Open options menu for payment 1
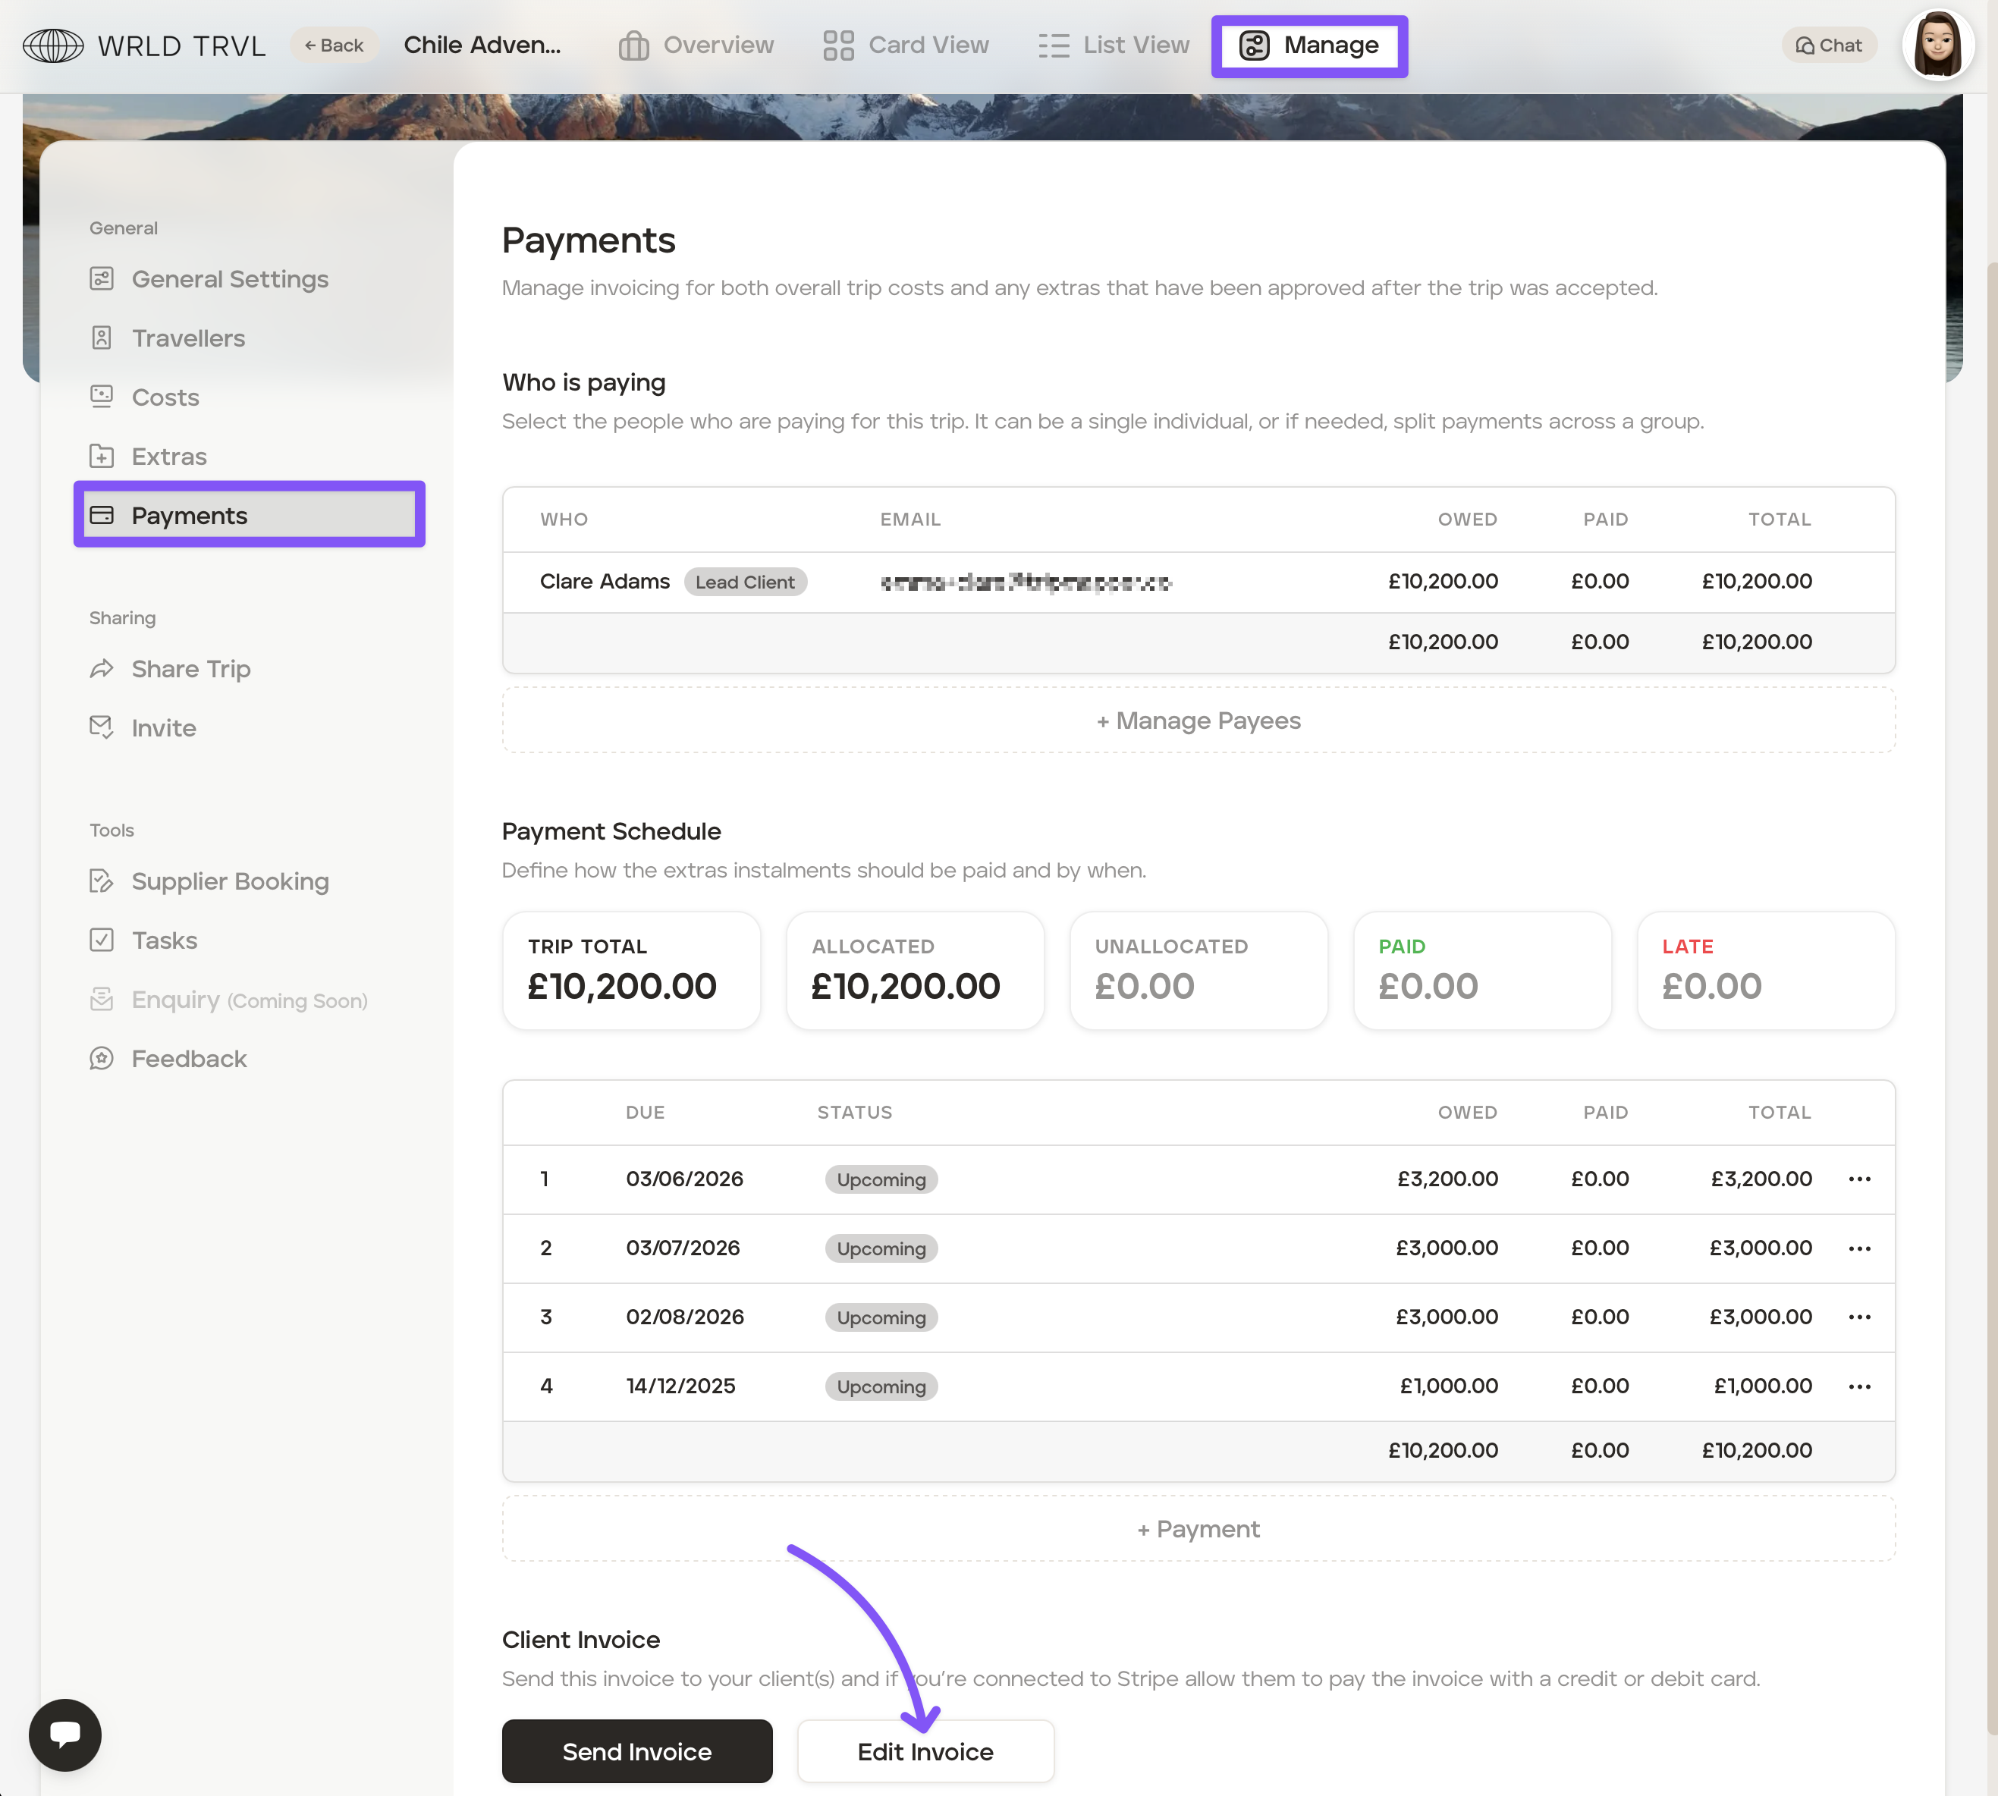 click(1859, 1179)
